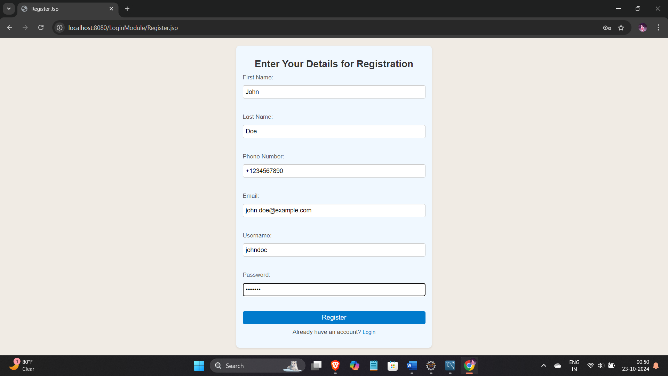
Task: Bookmark this page with the star icon
Action: (621, 28)
